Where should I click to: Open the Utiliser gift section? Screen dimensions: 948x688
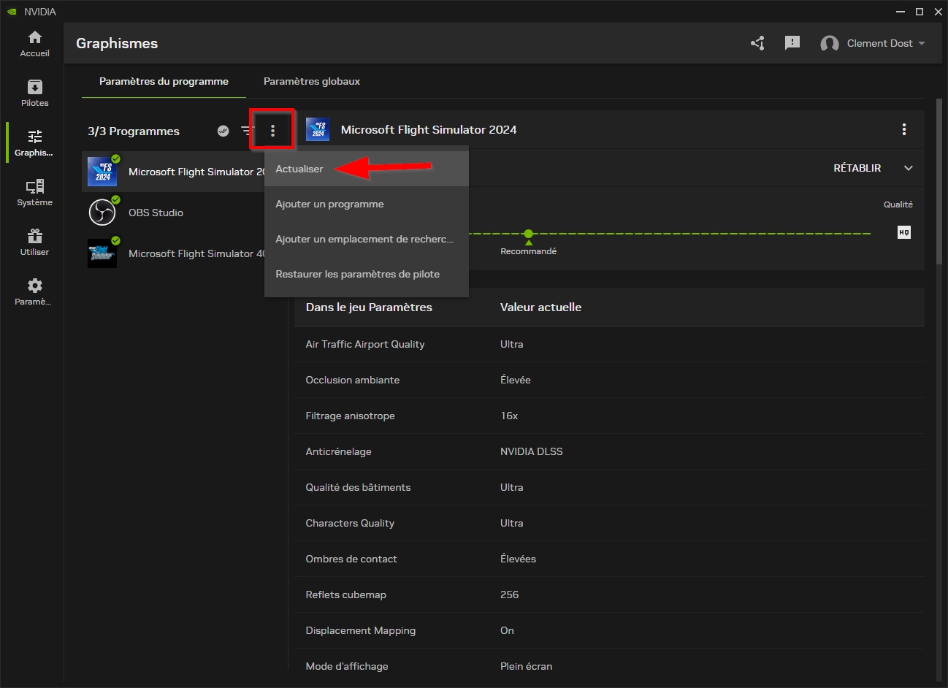pos(34,242)
